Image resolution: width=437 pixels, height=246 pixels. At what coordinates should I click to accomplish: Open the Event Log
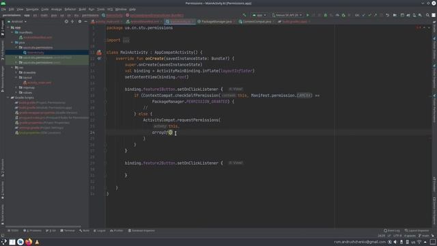coord(392,231)
